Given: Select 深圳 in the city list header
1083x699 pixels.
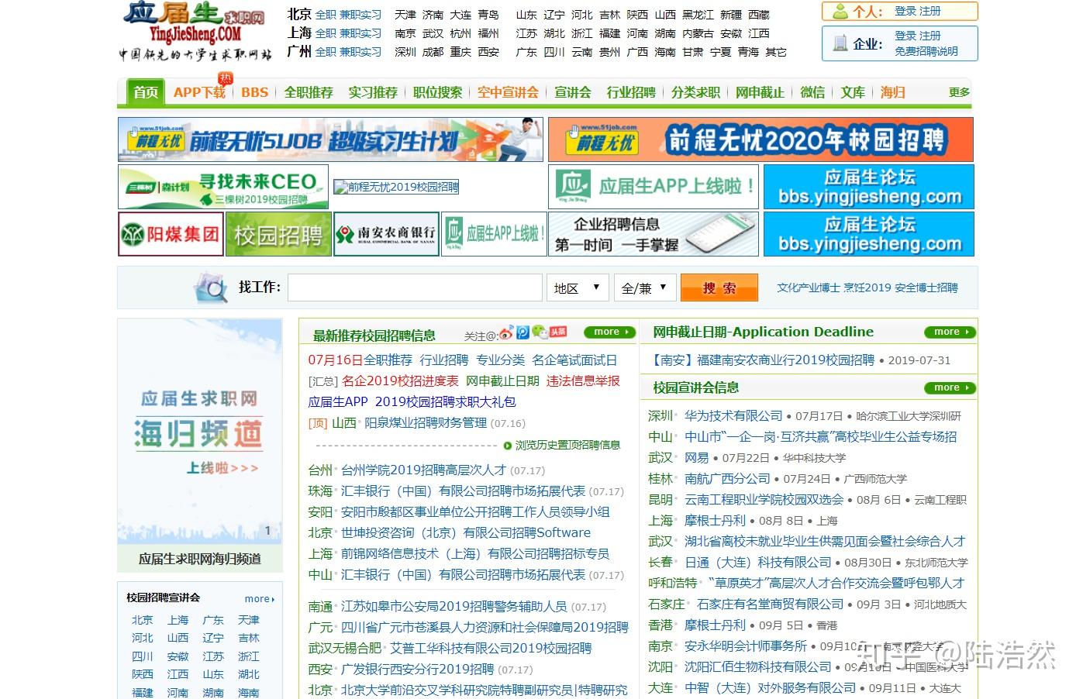Looking at the screenshot, I should click(x=405, y=52).
